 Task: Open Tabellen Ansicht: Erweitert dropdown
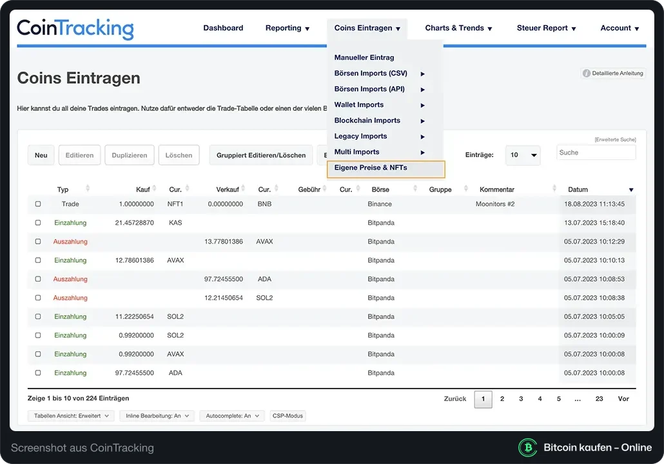(x=71, y=416)
